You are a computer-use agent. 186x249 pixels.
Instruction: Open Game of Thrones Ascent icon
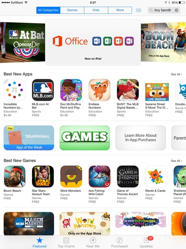coord(128,177)
